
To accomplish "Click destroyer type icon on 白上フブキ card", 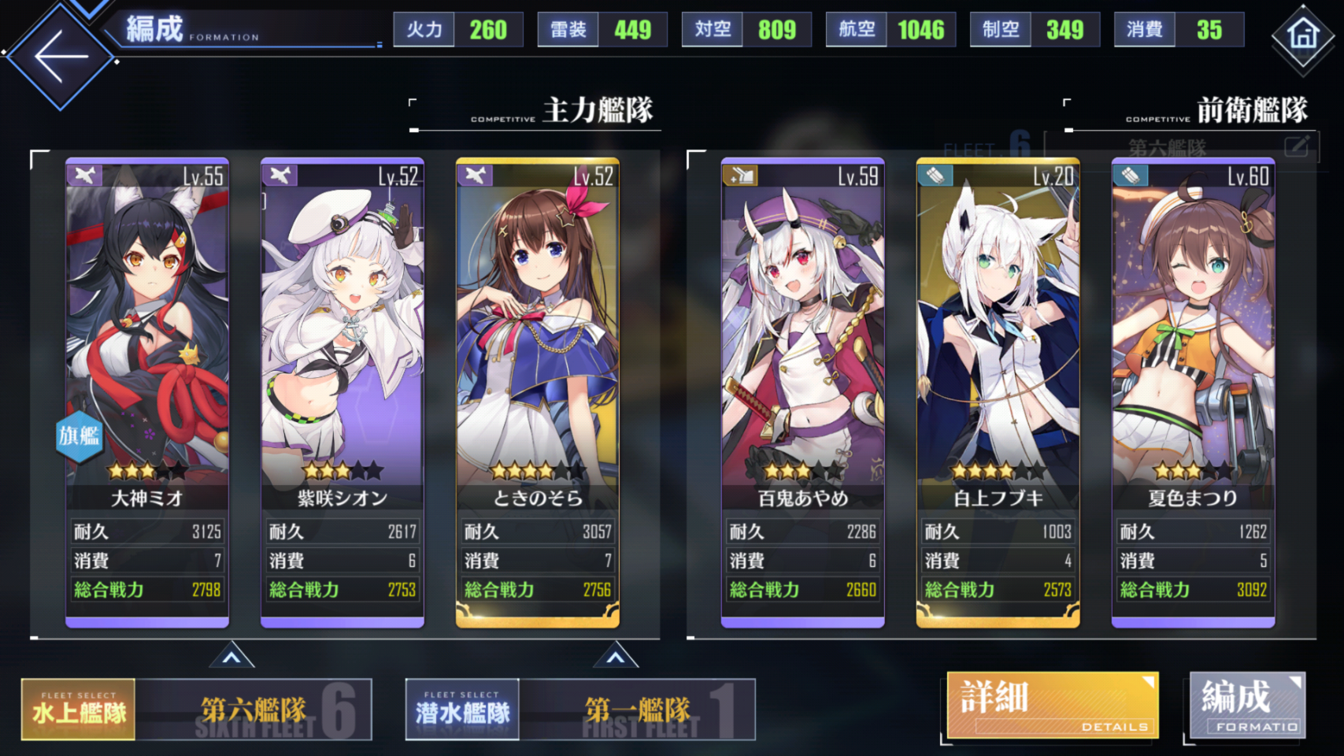I will coord(936,175).
